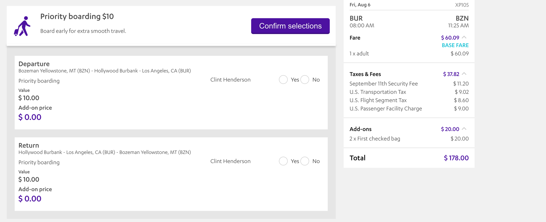Select Clint Henderson in the Return section
The width and height of the screenshot is (546, 222).
(x=230, y=161)
